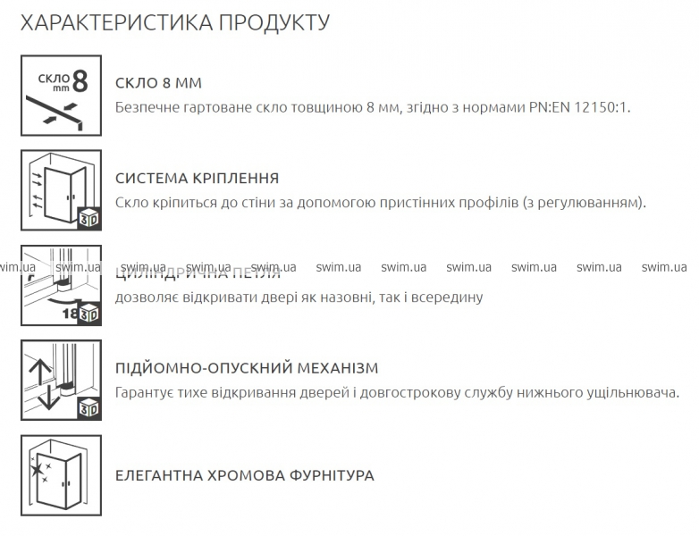699x536 pixels.
Task: Click the 'ЕЛЕГАНТНА ХРОМОВА ФУРНІТУРА' title
Action: (244, 475)
